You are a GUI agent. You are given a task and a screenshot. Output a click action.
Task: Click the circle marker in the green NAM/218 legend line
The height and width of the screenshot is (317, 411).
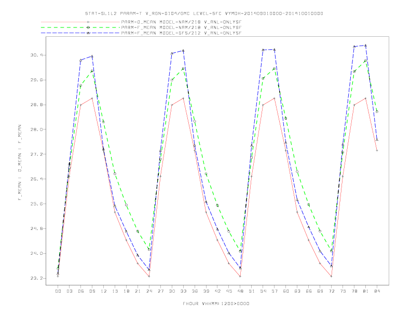pos(88,27)
